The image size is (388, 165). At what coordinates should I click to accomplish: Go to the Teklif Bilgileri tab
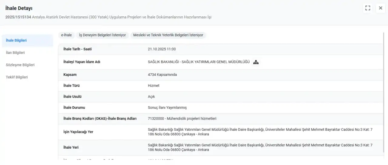tap(17, 77)
